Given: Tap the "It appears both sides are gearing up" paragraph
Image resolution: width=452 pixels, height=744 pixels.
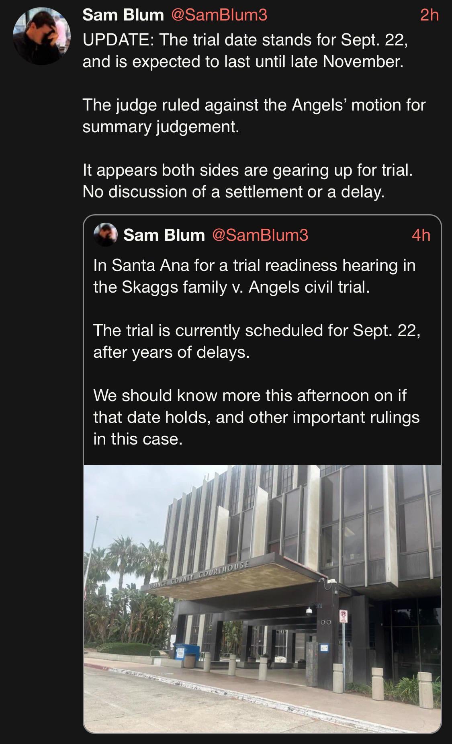Looking at the screenshot, I should pyautogui.click(x=247, y=181).
